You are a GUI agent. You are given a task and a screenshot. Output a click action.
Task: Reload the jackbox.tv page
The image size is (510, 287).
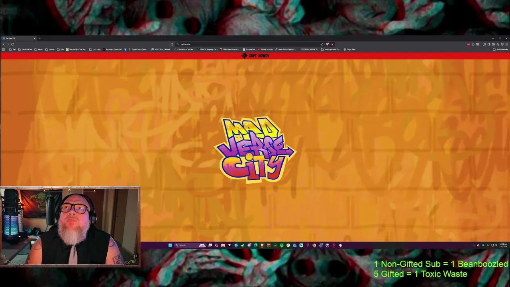tap(12, 44)
